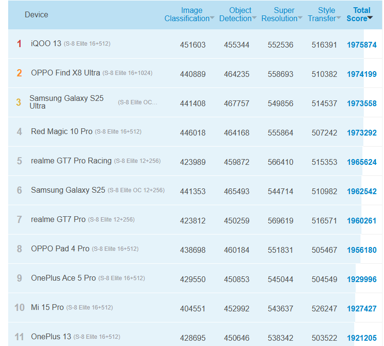Click sort arrow beside Super Resolution
The width and height of the screenshot is (384, 346).
click(x=300, y=18)
